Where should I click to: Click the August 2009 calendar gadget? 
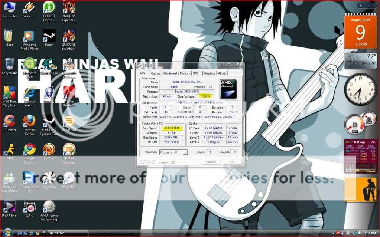360,31
